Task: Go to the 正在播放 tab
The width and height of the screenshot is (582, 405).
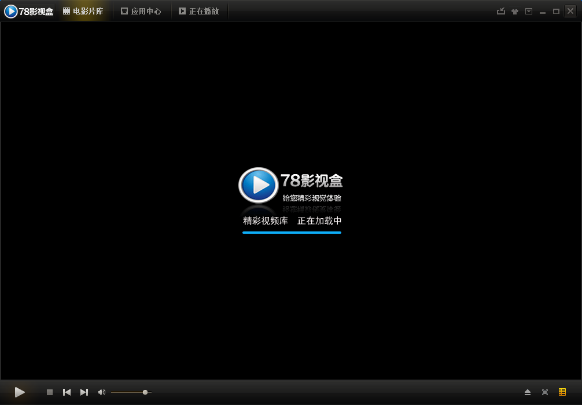Action: 199,11
